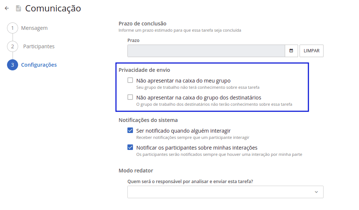This screenshot has width=359, height=210.
Task: Uncheck 'Ser notificado quando alguém interagir'
Action: click(130, 130)
